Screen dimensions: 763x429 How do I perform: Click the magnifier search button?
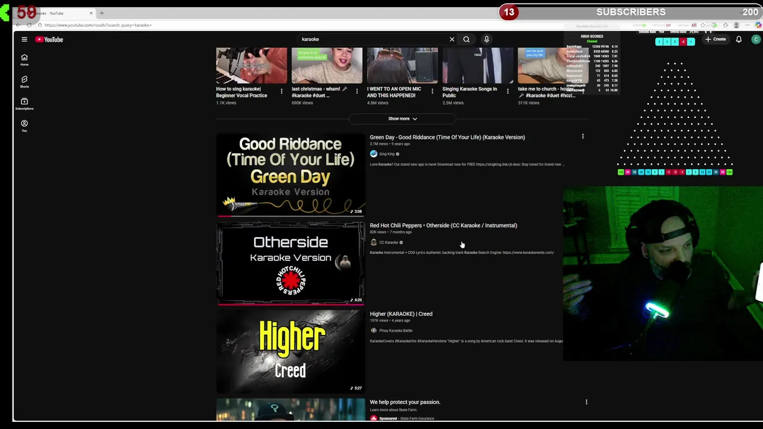click(x=466, y=39)
